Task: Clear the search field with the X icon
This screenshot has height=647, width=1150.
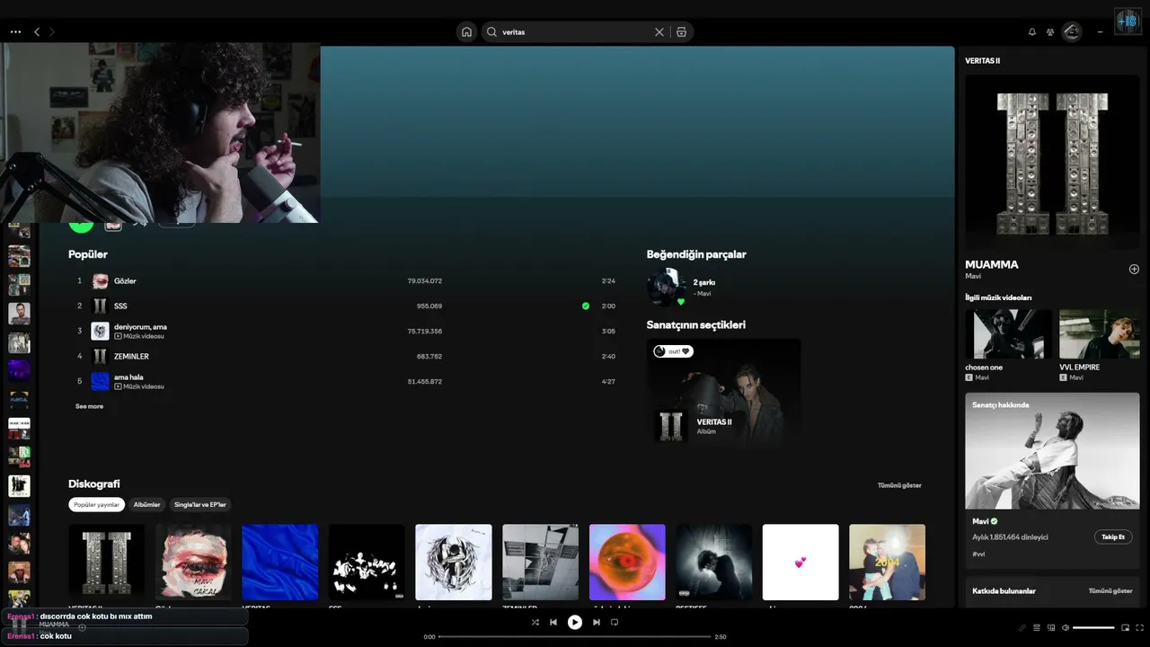Action: pyautogui.click(x=659, y=31)
